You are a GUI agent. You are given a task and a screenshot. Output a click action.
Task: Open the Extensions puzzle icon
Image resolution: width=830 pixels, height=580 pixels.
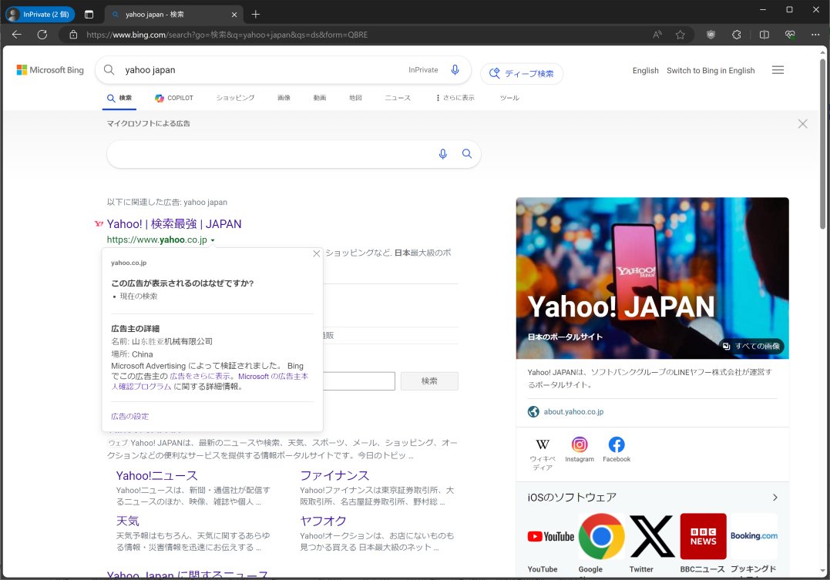736,35
